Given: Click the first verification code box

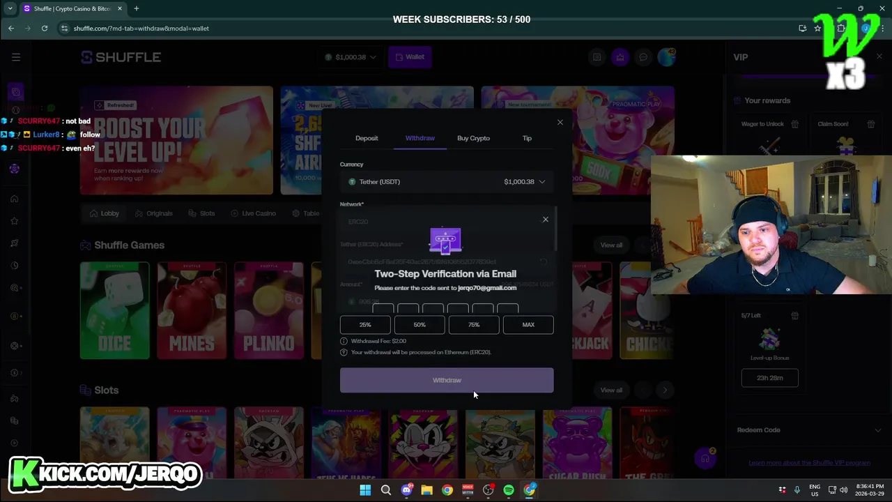Looking at the screenshot, I should tap(383, 309).
